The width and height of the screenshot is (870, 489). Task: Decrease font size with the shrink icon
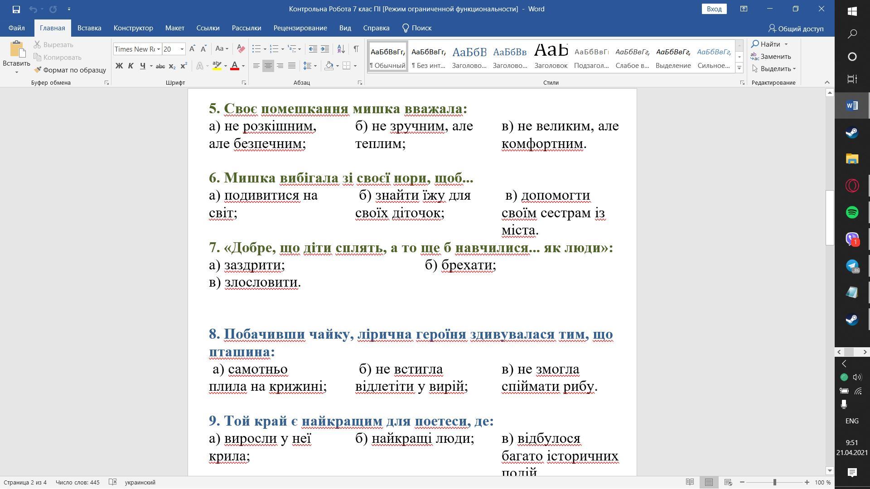coord(203,49)
